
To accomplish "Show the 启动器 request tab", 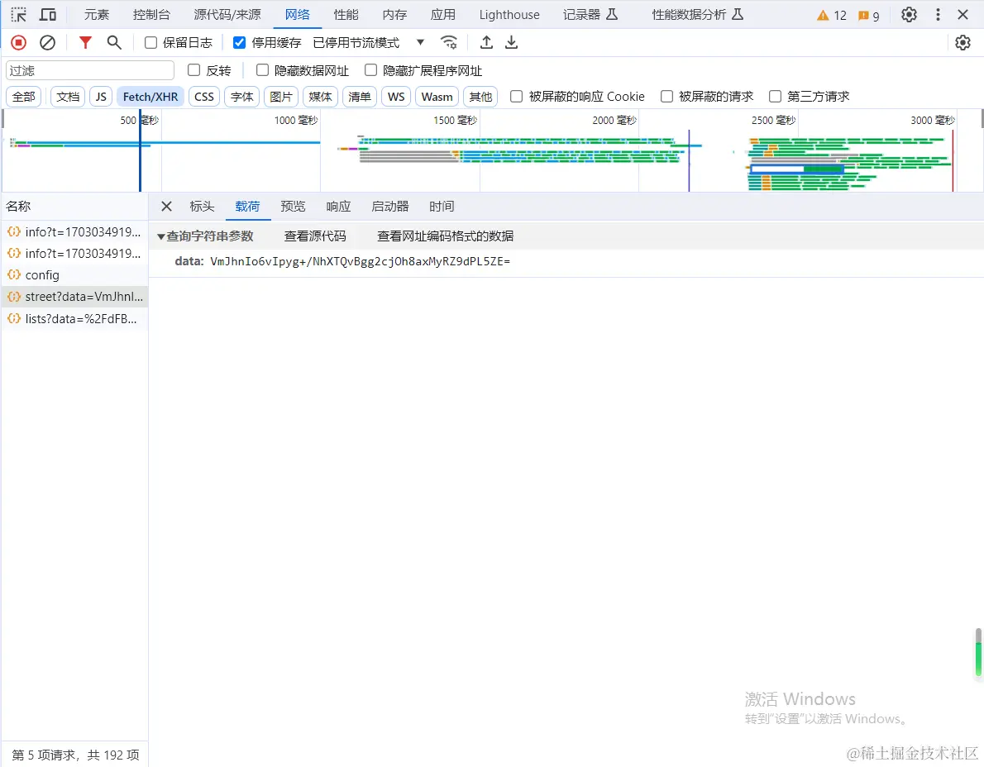I will (x=389, y=207).
